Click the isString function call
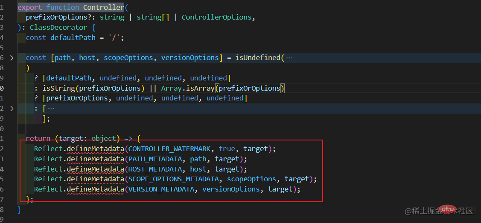The height and width of the screenshot is (223, 481). pos(58,89)
